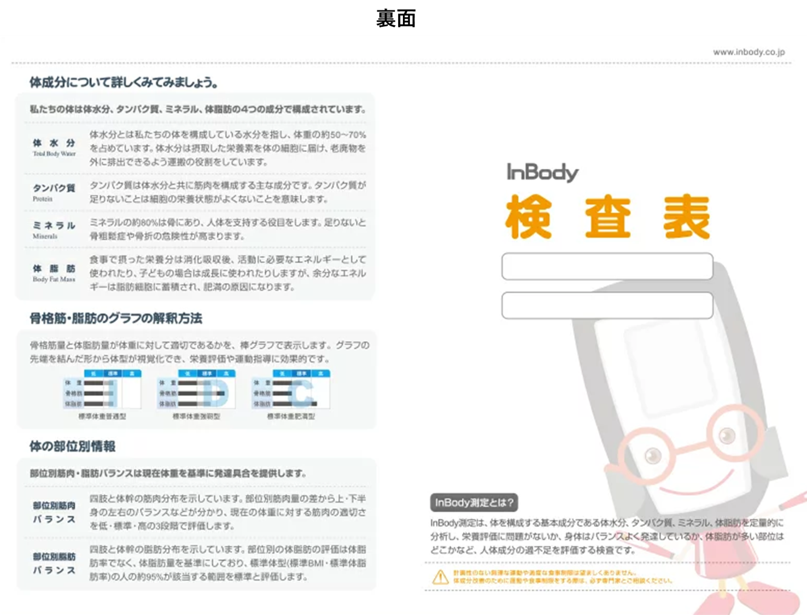Click heading 骨格筋・脂肪のグラフの解釈方法
Viewport: 807px width, 615px height.
coord(116,318)
